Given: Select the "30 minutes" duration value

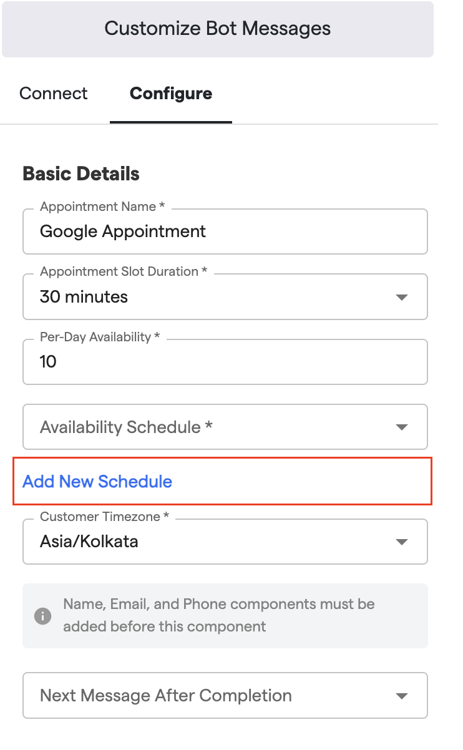Looking at the screenshot, I should (x=84, y=297).
